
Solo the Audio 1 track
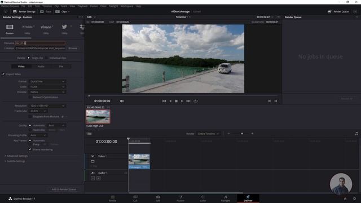point(93,178)
